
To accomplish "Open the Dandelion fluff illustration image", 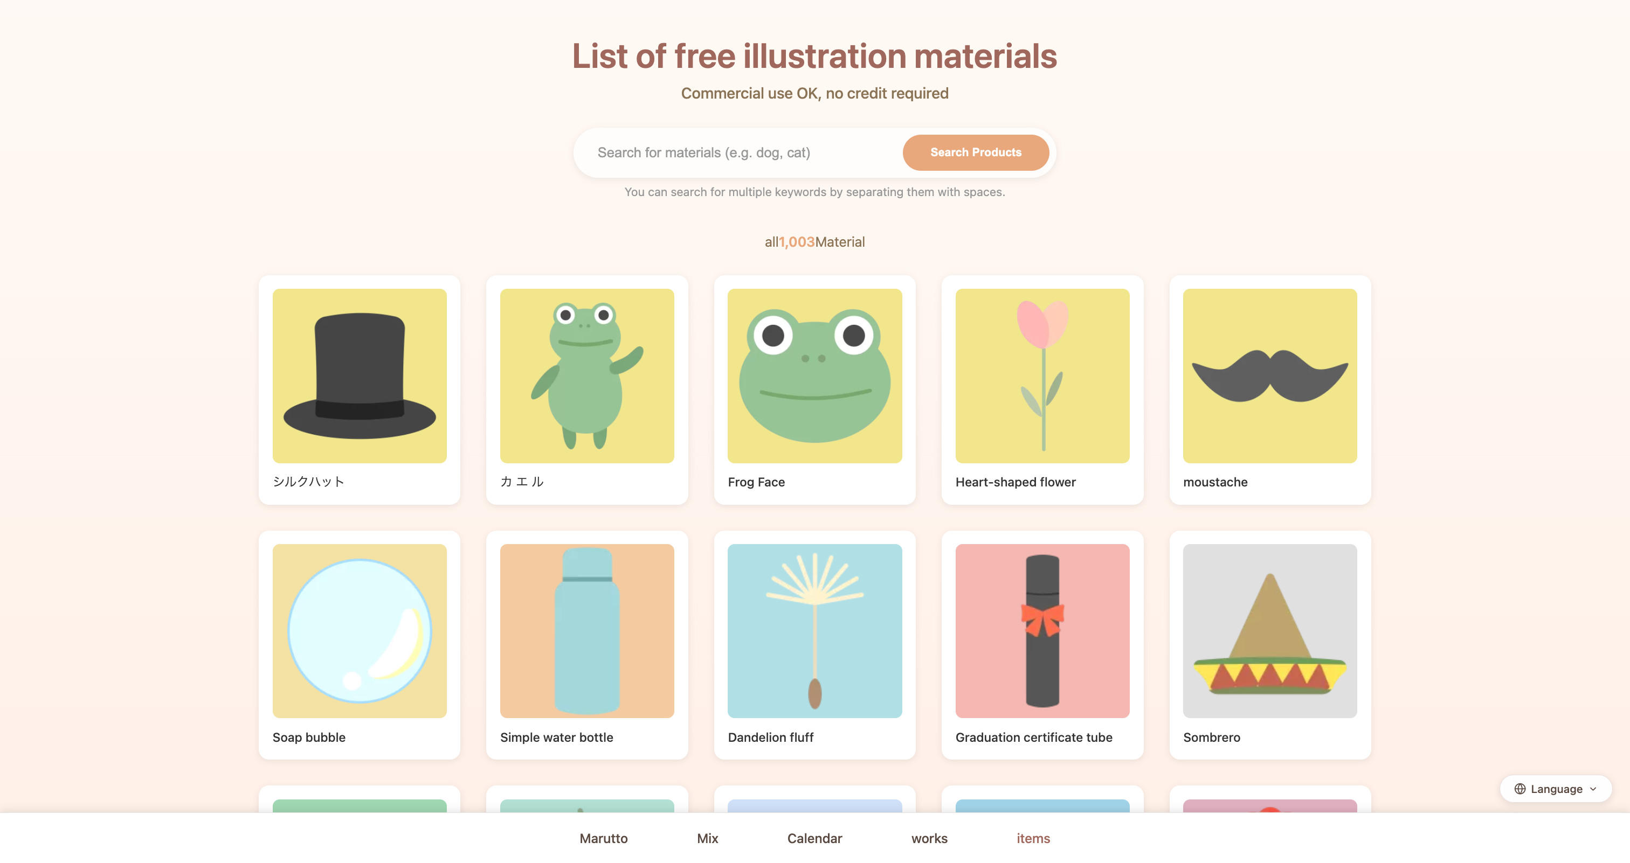I will coord(814,631).
